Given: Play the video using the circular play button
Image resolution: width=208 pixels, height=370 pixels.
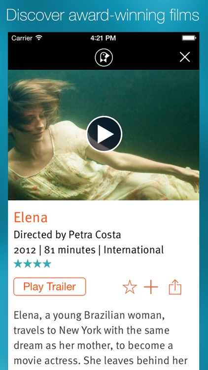Looking at the screenshot, I should 104,134.
